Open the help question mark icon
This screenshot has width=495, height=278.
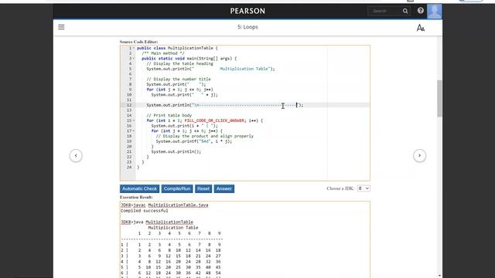[x=421, y=11]
